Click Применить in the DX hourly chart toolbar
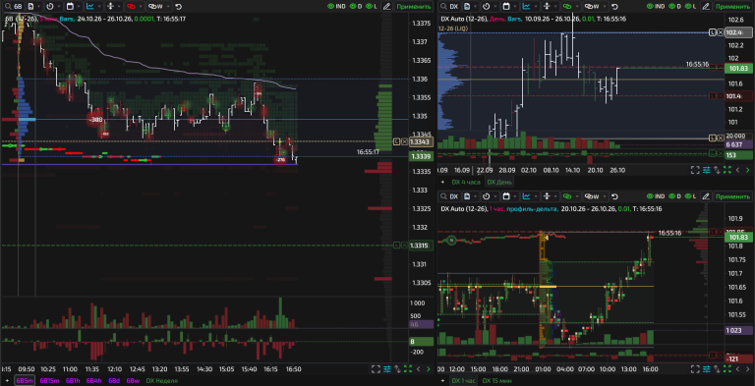This screenshot has height=386, width=755. (732, 196)
